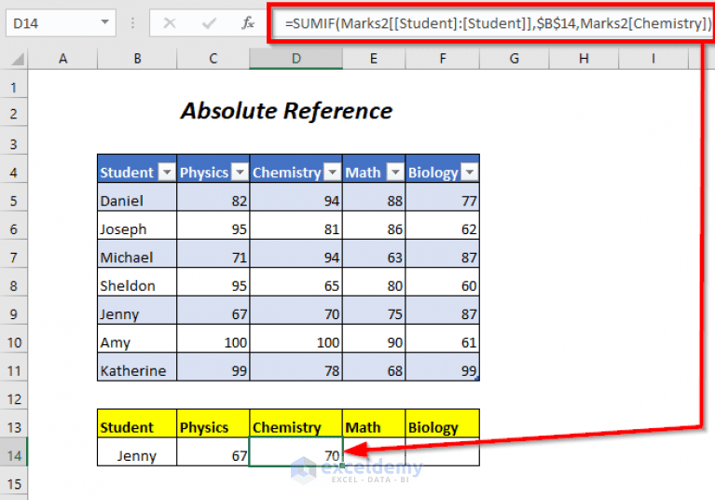Click into the SUMIF formula bar text
This screenshot has height=500, width=715.
(x=498, y=22)
